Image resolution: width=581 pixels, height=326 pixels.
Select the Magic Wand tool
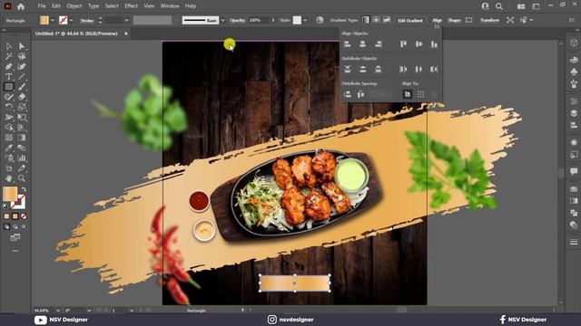pos(9,56)
